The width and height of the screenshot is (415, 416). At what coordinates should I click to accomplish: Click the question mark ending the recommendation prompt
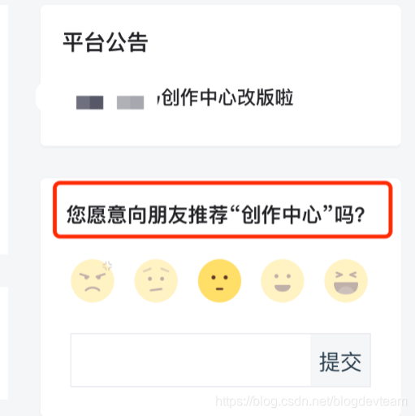coord(360,215)
